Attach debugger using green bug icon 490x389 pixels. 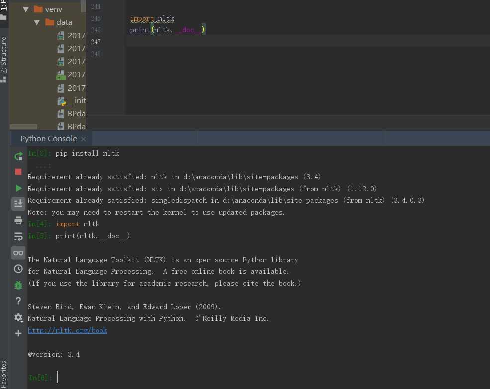pyautogui.click(x=18, y=285)
